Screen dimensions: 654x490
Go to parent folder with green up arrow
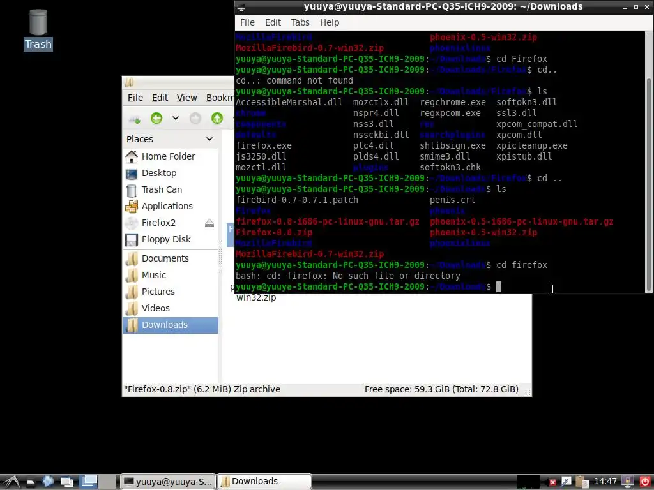click(x=217, y=118)
